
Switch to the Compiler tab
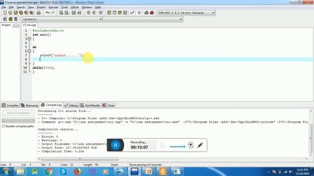click(10, 105)
